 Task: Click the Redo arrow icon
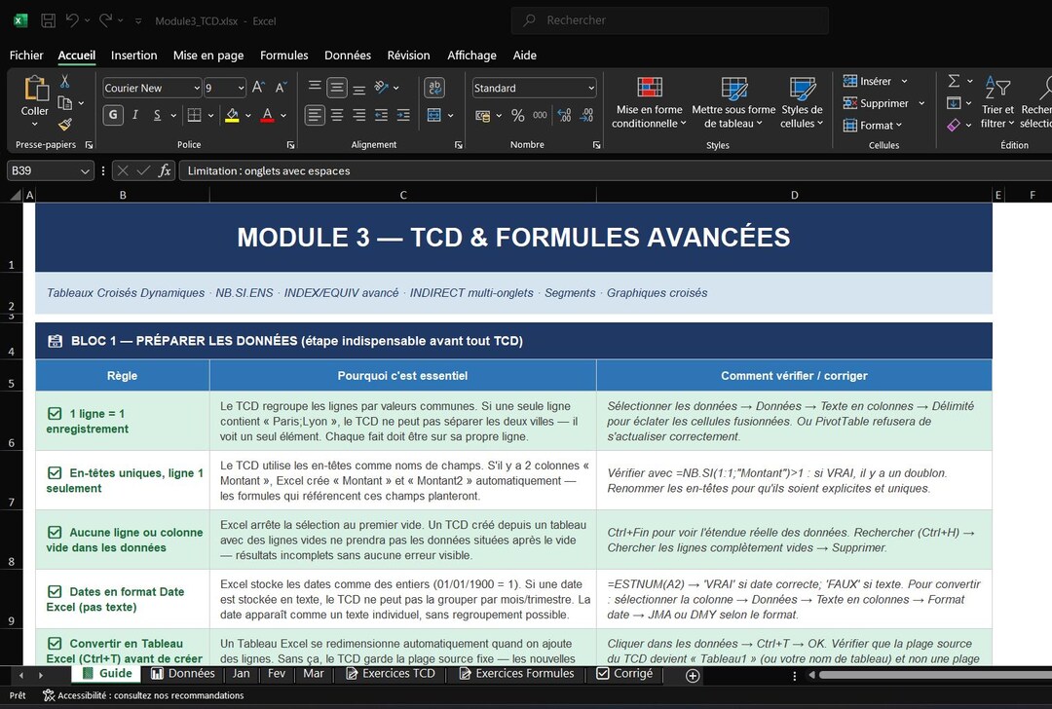click(105, 20)
